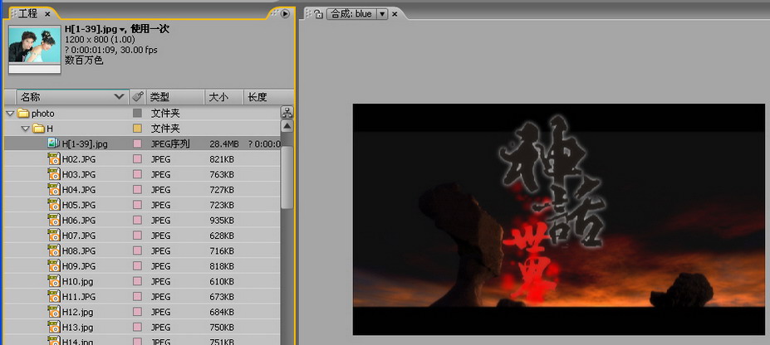The width and height of the screenshot is (770, 345).
Task: Click the 684KB size value
Action: pyautogui.click(x=222, y=312)
